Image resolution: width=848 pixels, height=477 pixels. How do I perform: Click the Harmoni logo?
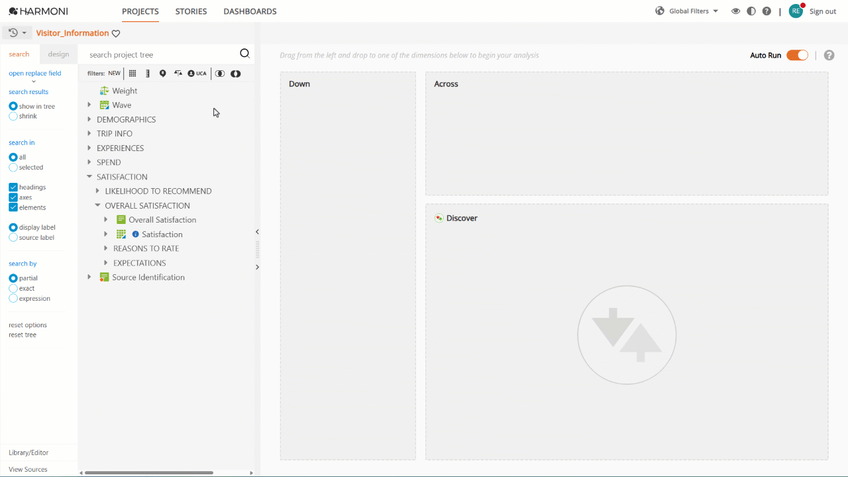click(38, 11)
